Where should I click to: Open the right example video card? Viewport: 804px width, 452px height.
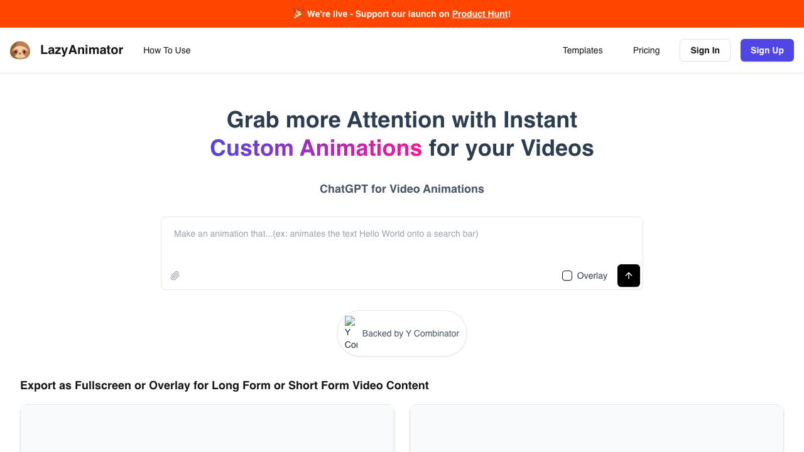(x=597, y=428)
